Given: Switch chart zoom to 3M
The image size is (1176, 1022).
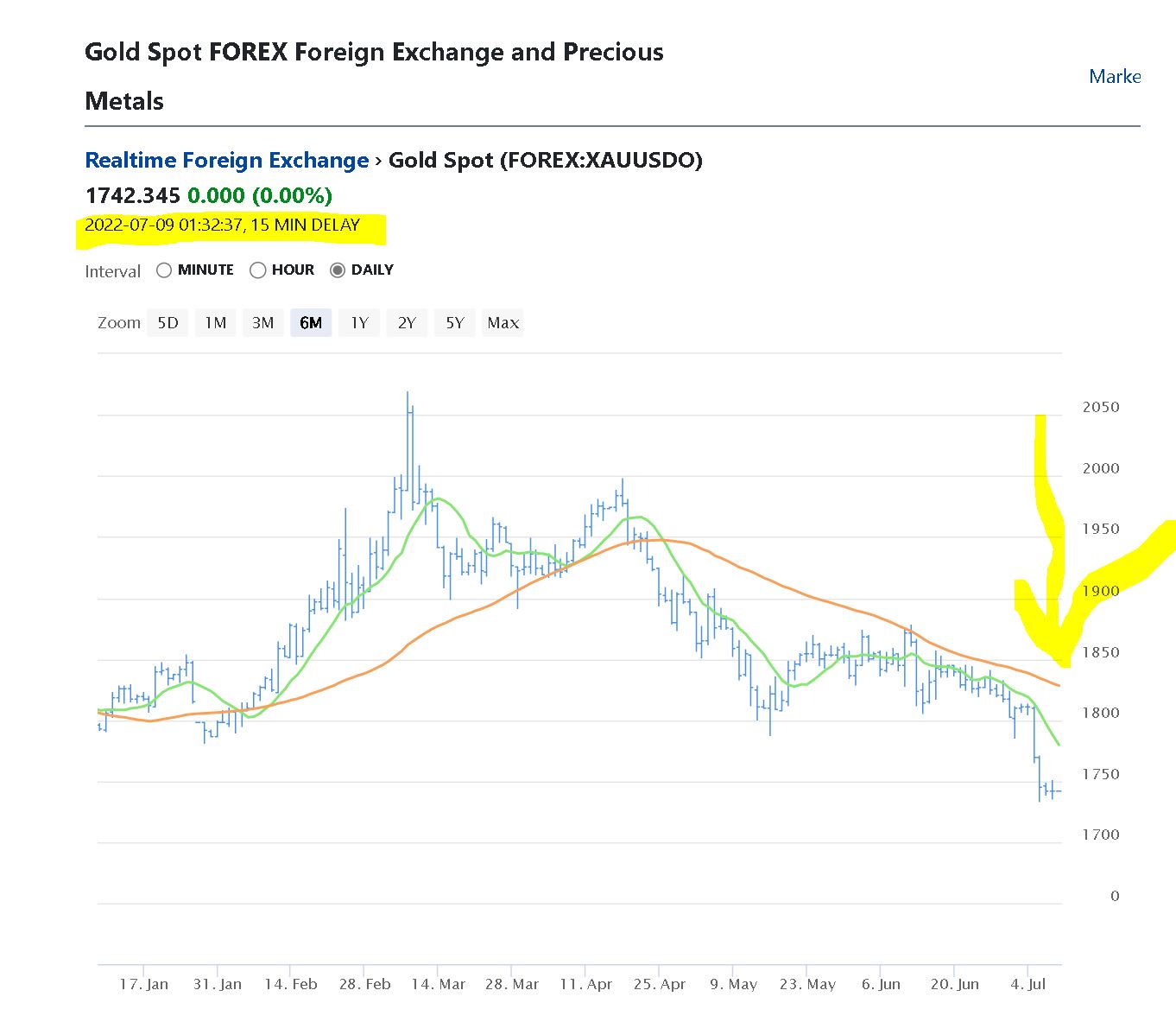Looking at the screenshot, I should pyautogui.click(x=262, y=323).
